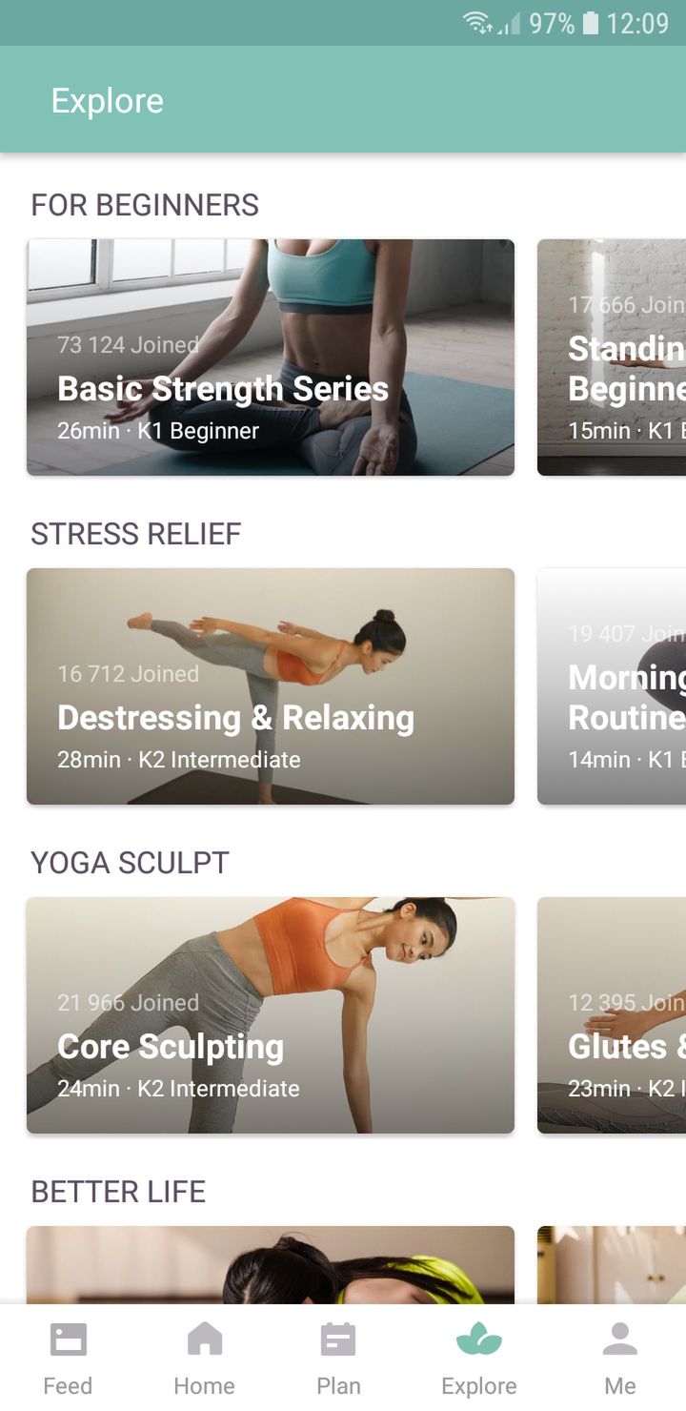This screenshot has height=1411, width=686.
Task: Select the Core Sculpting session card
Action: pyautogui.click(x=271, y=1015)
